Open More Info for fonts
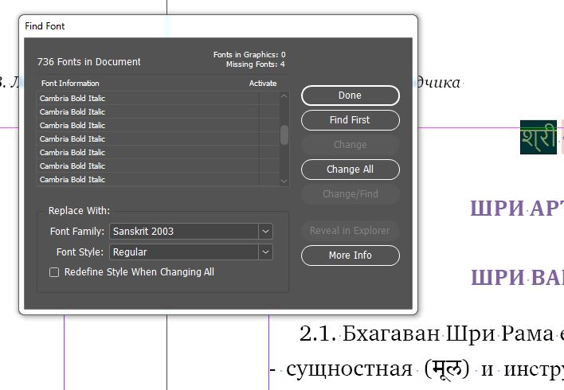Screen dimensions: 564x390 coord(350,255)
